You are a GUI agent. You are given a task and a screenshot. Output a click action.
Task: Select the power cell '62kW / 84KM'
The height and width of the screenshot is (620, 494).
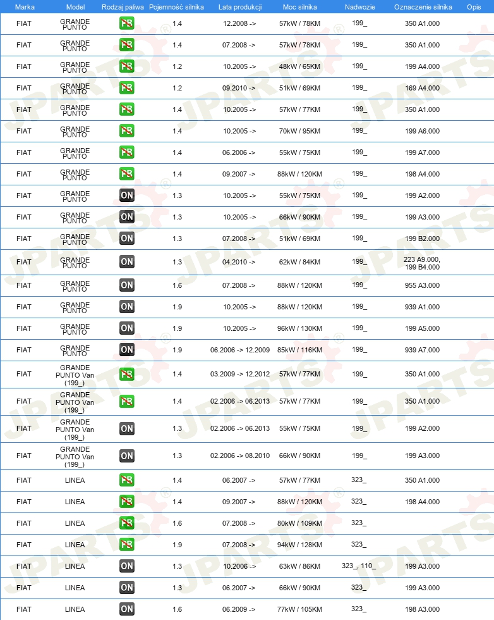[299, 262]
